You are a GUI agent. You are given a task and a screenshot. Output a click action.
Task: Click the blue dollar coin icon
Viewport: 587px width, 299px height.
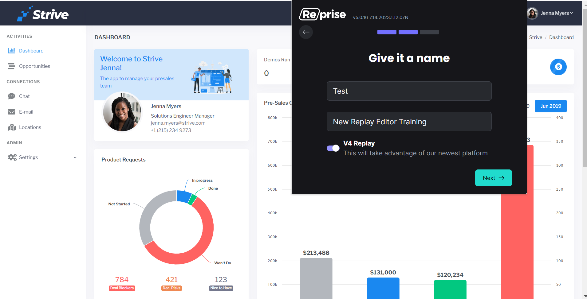(558, 67)
